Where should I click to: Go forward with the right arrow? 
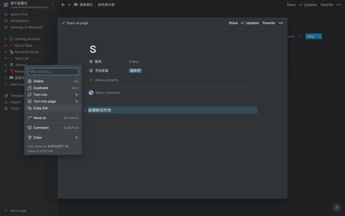coord(69,5)
